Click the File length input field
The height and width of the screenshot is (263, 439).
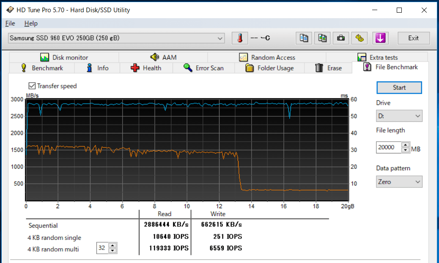coord(389,147)
